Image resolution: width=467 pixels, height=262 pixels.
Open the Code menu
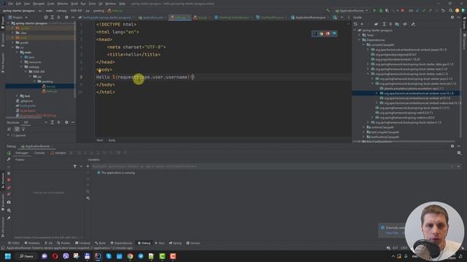tap(51, 4)
